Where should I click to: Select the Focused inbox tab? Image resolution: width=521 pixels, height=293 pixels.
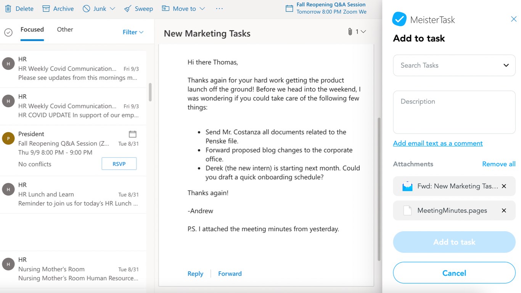32,29
